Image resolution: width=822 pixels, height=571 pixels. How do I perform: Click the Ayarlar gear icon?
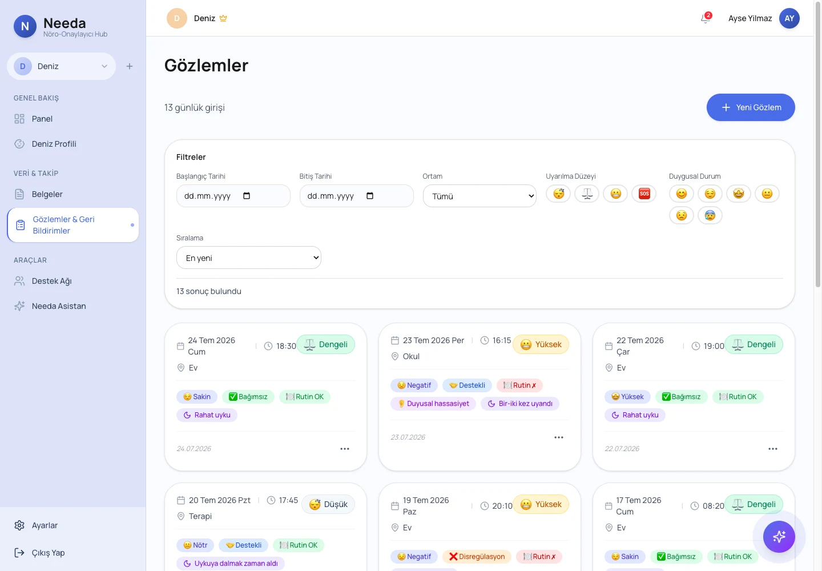19,525
